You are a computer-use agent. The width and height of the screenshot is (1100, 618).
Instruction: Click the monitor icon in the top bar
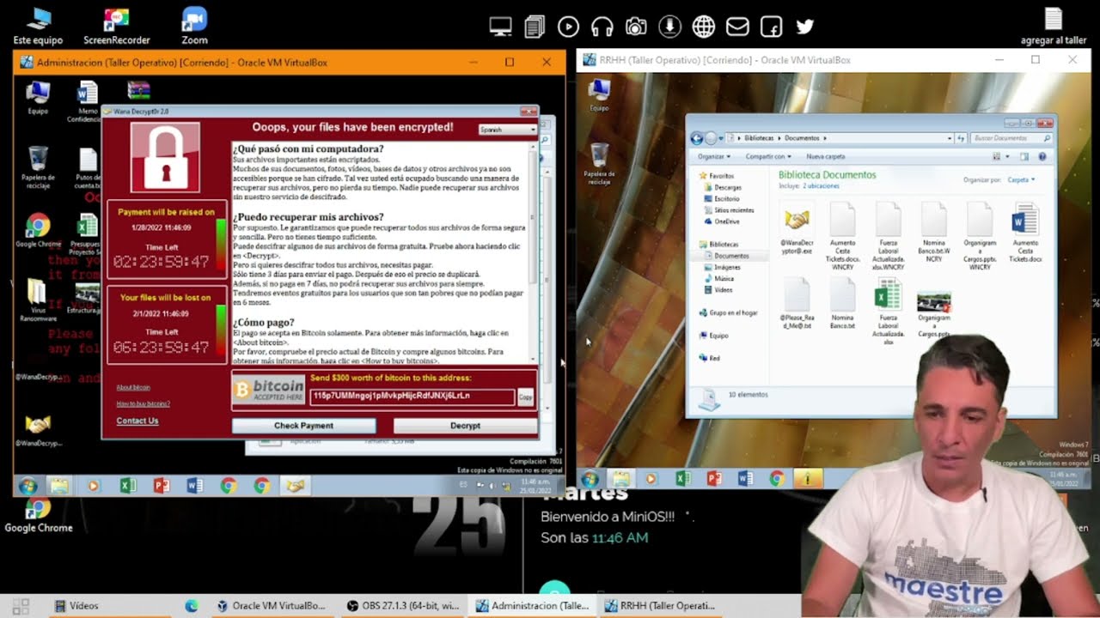[500, 27]
